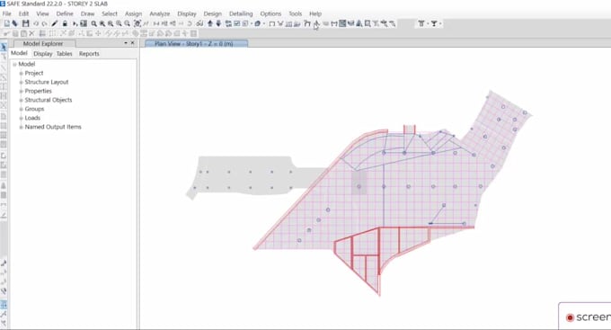Switch to Model tab in Model Explorer

pos(19,53)
